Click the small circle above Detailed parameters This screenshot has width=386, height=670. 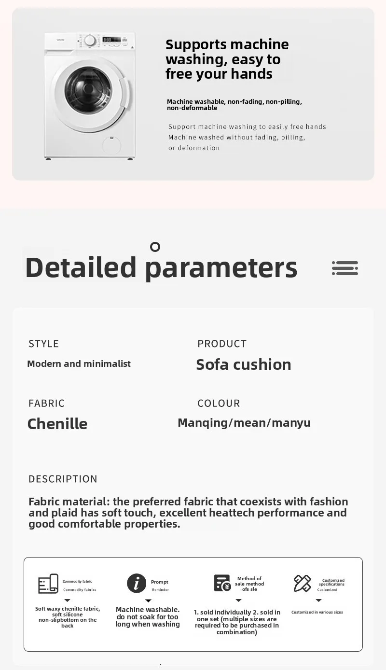(x=155, y=247)
